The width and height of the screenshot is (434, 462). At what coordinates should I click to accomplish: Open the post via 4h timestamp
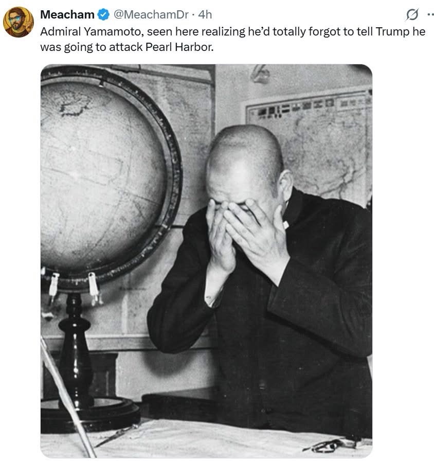pos(205,14)
